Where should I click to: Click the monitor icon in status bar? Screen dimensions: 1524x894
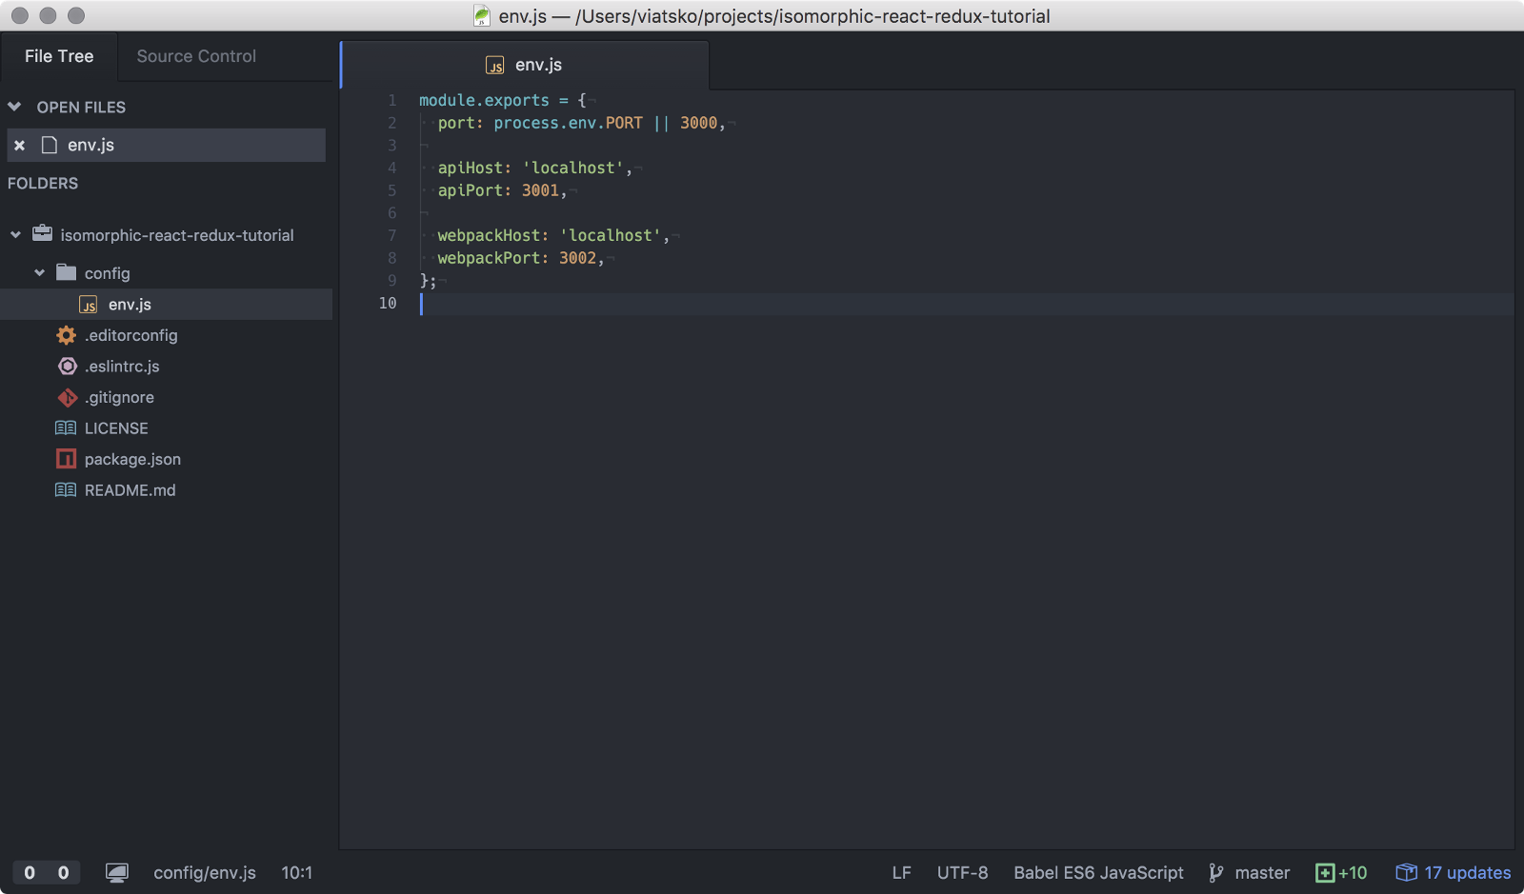(x=117, y=873)
